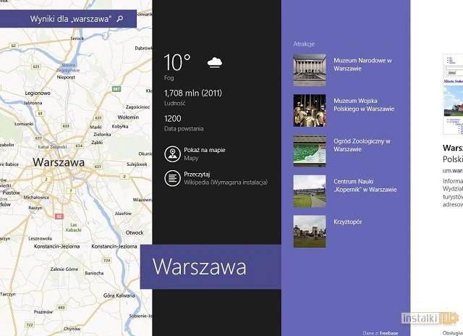Viewport: 463px width, 336px height.
Task: Click the freebase data source link
Action: 388,333
